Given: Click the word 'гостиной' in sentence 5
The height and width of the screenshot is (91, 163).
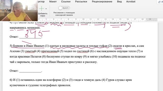Looking at the screenshot, I should 83,51.
